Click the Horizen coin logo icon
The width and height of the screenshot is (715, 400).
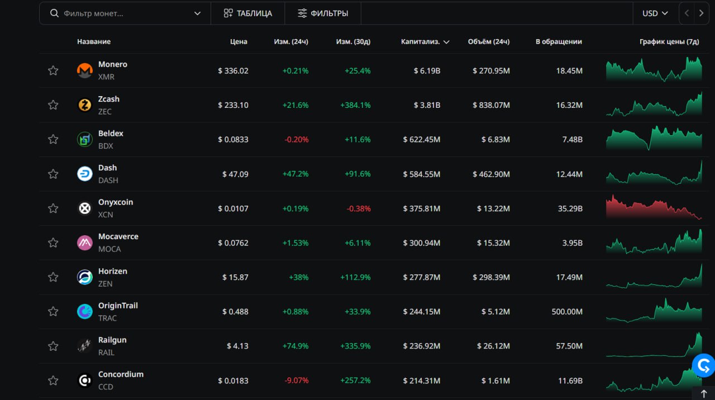click(84, 277)
